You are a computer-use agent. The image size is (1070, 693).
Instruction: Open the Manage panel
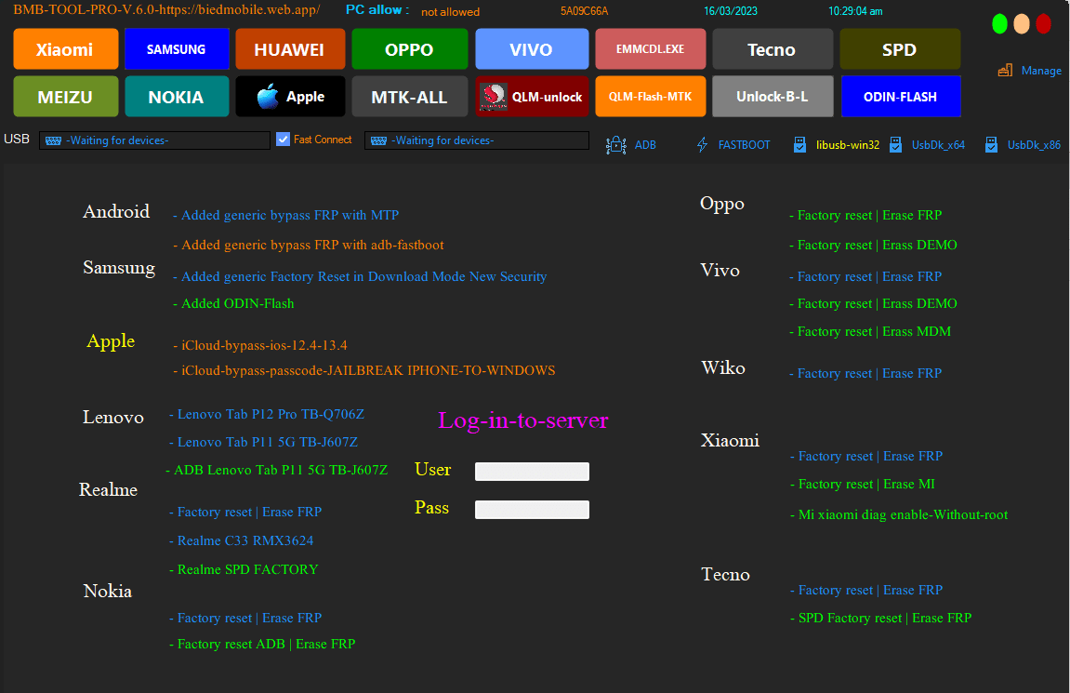[1028, 70]
